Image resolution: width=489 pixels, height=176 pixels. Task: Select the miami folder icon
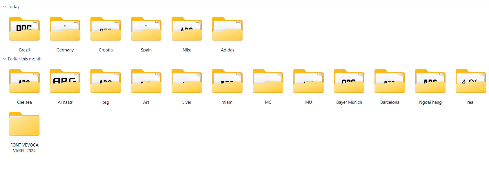[x=227, y=81]
